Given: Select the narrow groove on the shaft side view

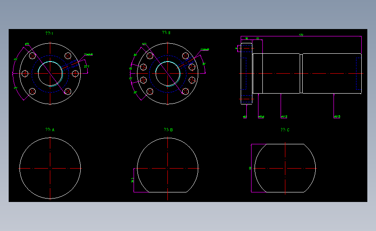Looking at the screenshot, I should point(301,74).
